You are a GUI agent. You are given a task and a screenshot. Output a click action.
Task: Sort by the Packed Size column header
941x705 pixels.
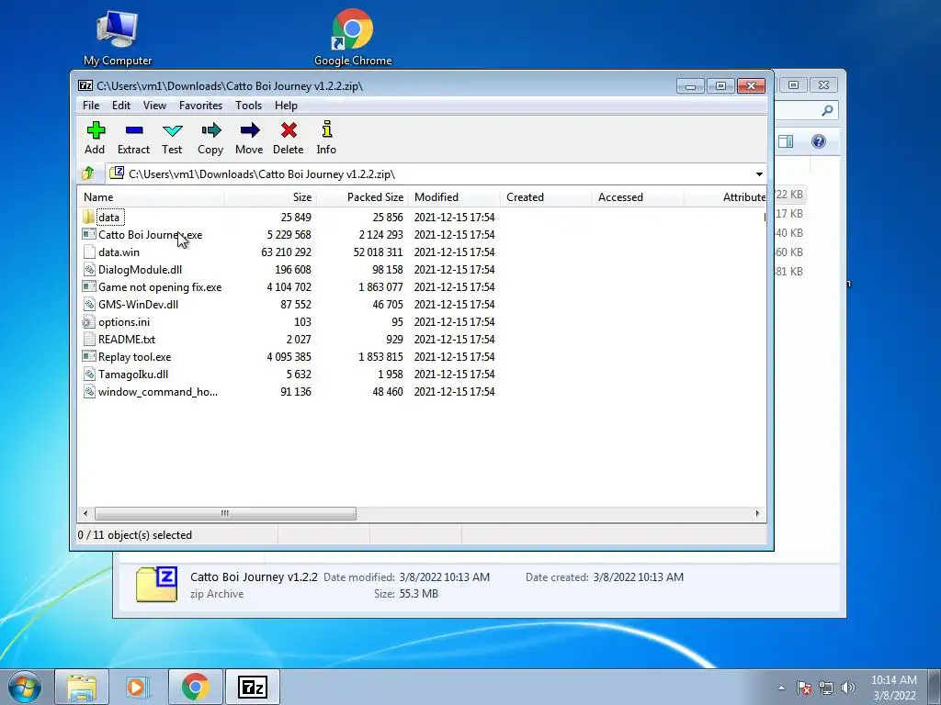362,197
